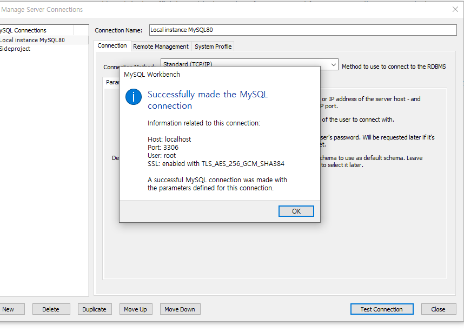Click the blue information icon in dialog
464x332 pixels.
pos(134,97)
